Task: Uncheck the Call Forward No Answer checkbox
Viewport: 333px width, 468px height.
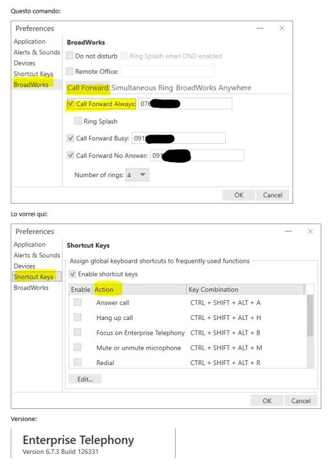Action: (70, 155)
